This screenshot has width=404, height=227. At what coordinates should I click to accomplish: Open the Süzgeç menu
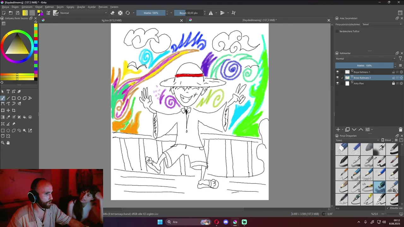pyautogui.click(x=70, y=7)
